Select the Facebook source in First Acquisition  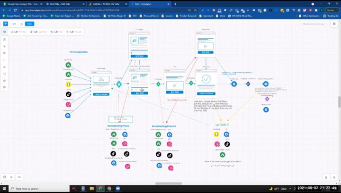pos(68,116)
